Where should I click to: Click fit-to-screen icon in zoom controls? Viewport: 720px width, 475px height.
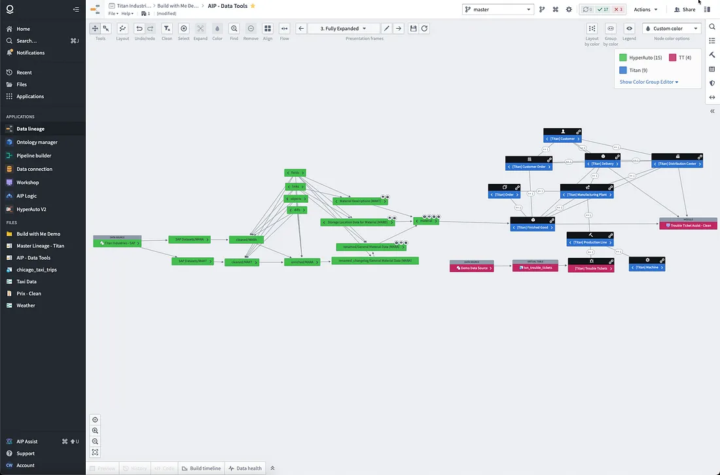(x=96, y=452)
